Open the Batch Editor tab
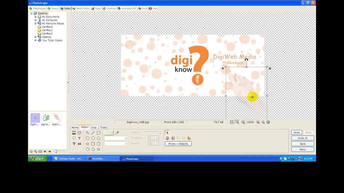The image size is (344, 193). point(81,8)
